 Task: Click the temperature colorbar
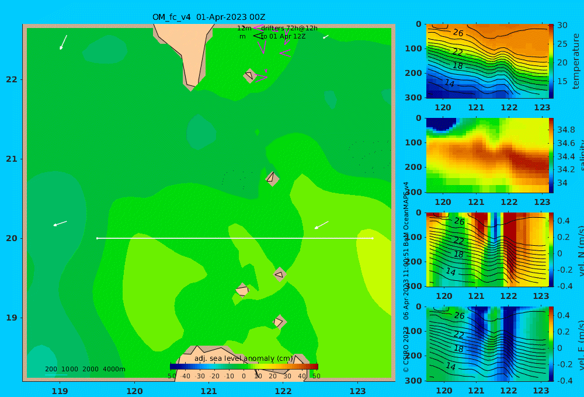pyautogui.click(x=551, y=61)
